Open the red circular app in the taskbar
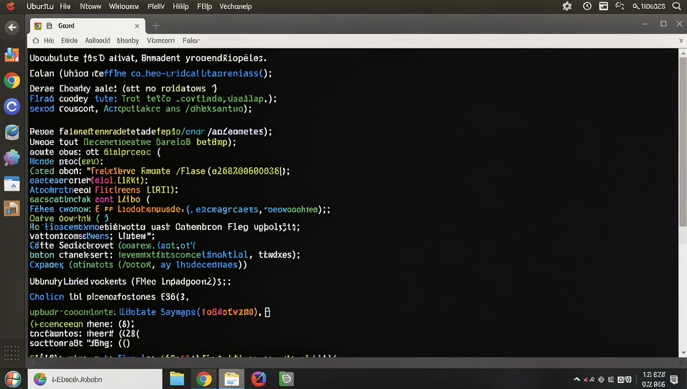Image resolution: width=687 pixels, height=389 pixels. coord(258,379)
